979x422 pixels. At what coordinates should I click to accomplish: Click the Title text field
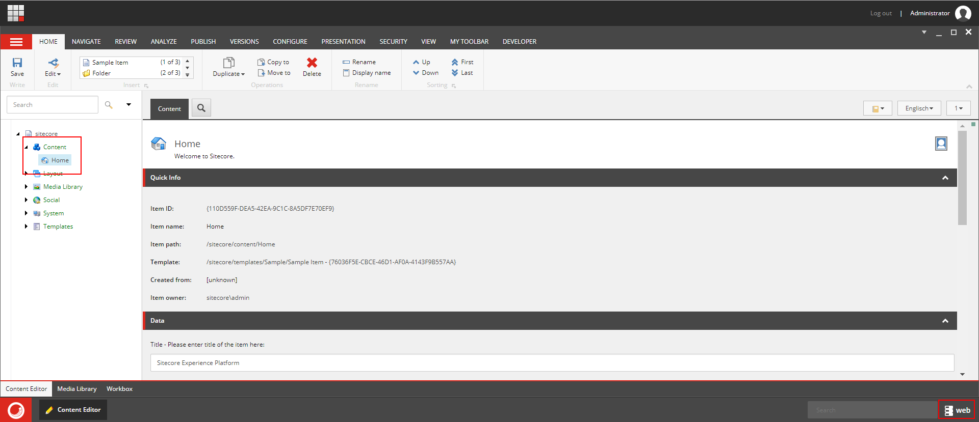point(552,363)
